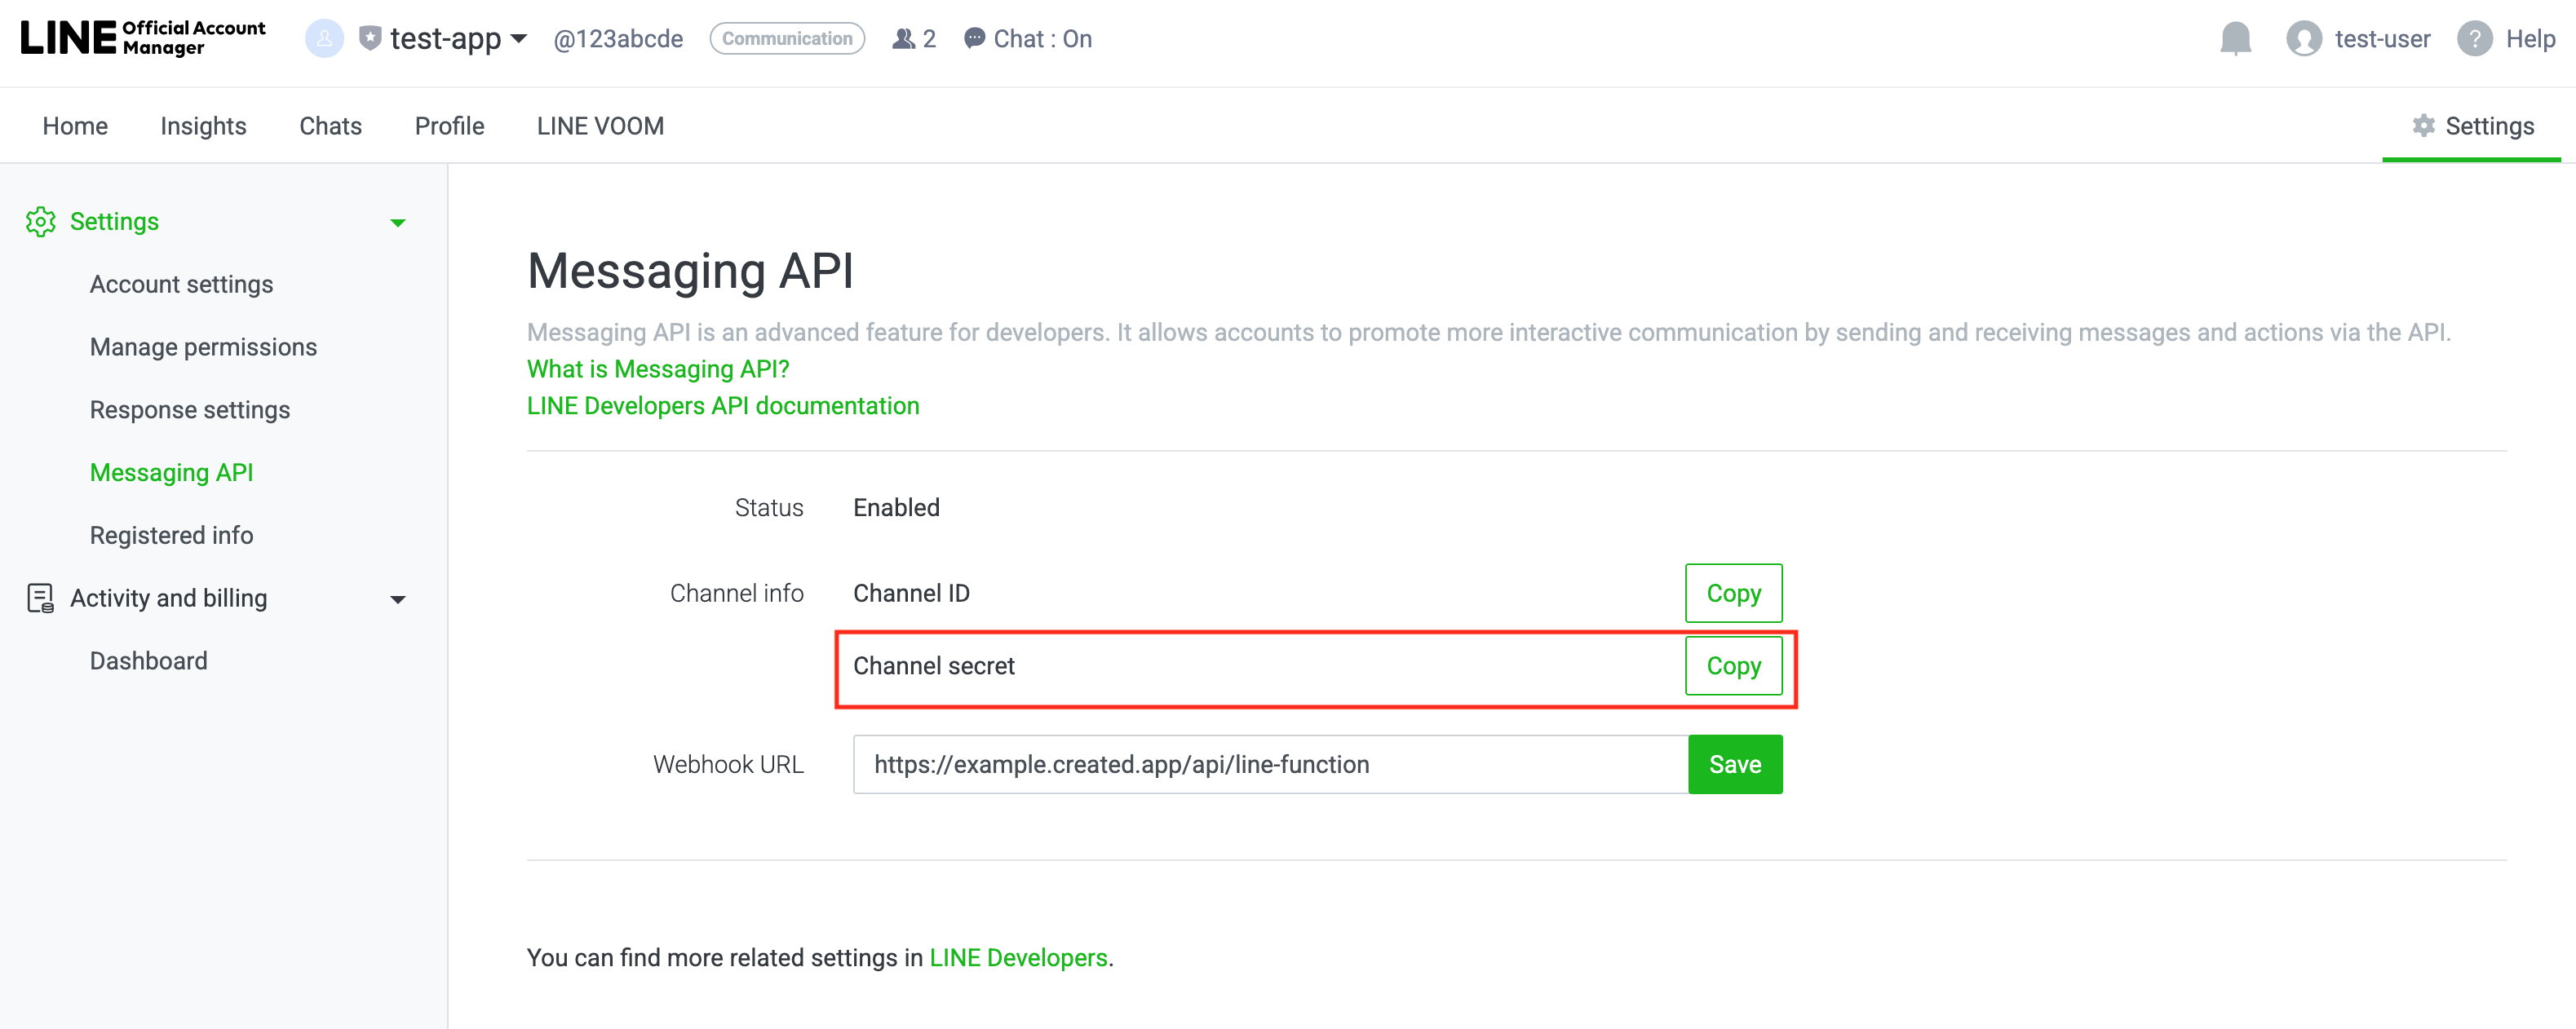The image size is (2576, 1029).
Task: Open What is Messaging API link
Action: point(657,369)
